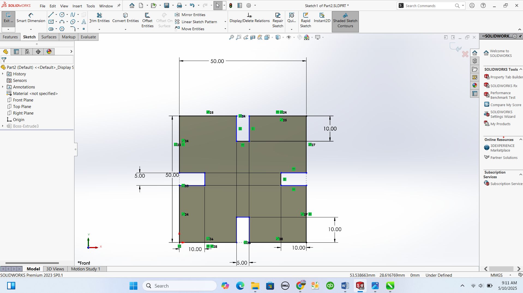
Task: Switch to Surfaces tab
Action: 49,37
